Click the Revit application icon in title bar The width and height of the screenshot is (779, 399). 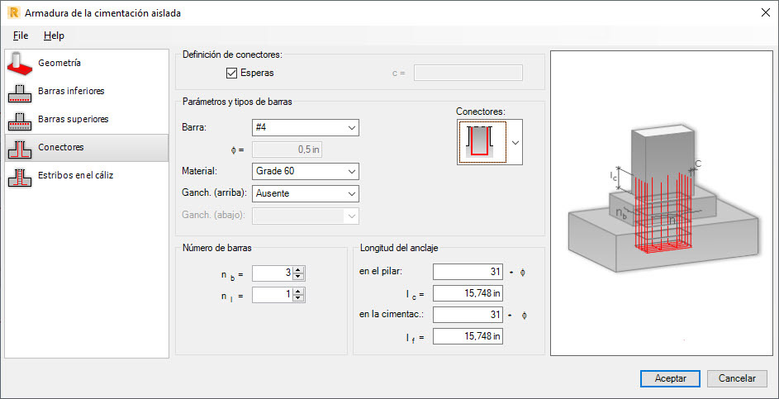click(12, 12)
